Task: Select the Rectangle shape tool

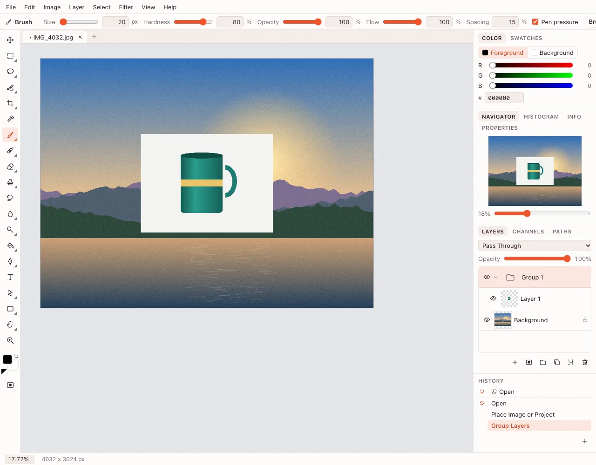Action: coord(10,309)
